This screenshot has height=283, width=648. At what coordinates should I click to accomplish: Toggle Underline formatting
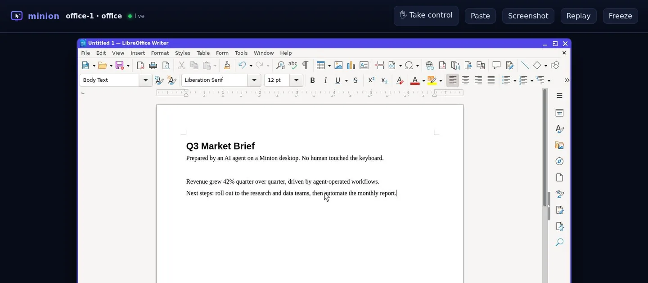click(338, 80)
